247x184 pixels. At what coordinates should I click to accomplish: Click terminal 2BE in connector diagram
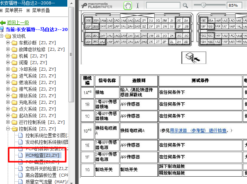point(88,21)
